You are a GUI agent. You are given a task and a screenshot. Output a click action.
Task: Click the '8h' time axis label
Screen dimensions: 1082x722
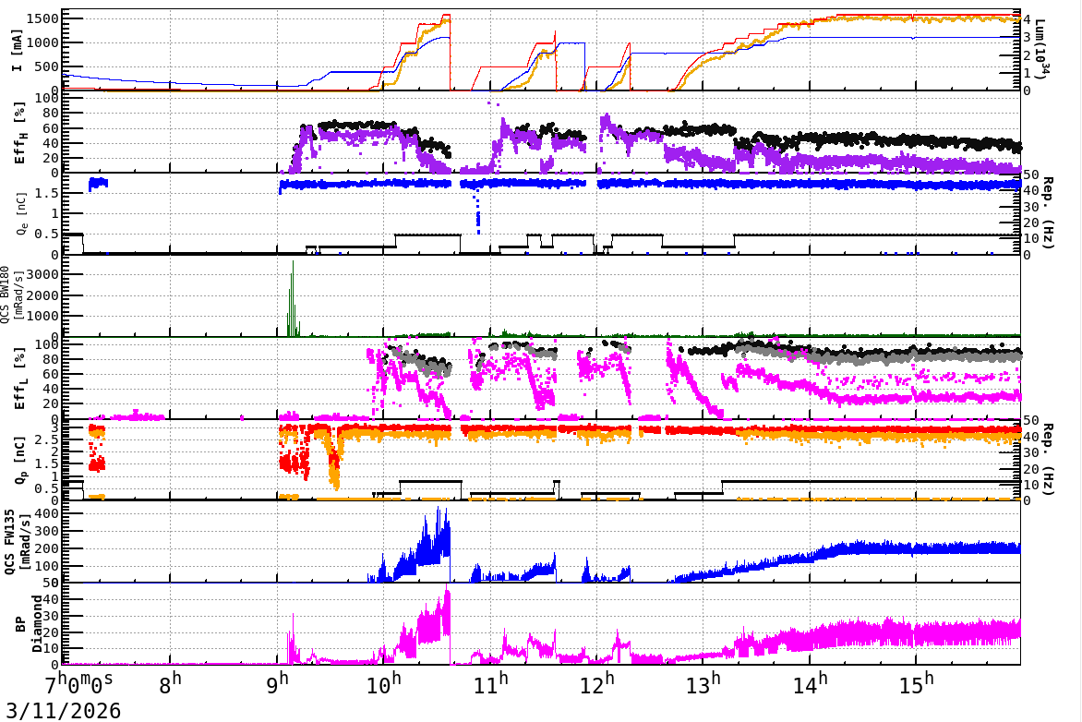coord(170,684)
